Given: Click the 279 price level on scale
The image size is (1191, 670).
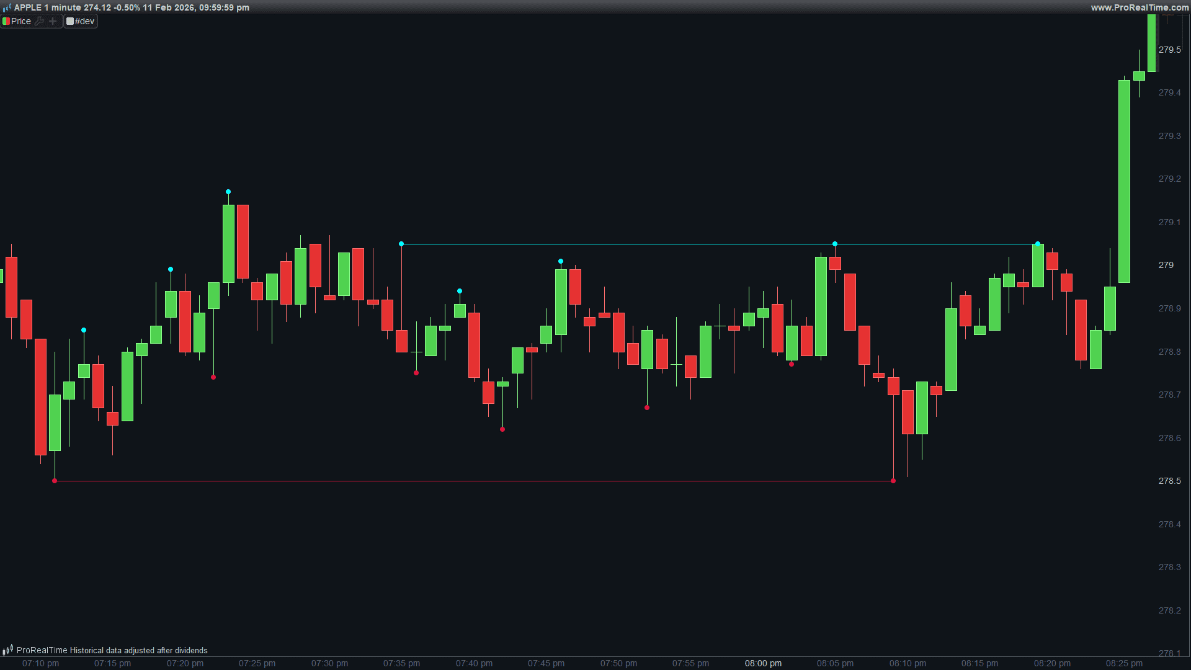Looking at the screenshot, I should pyautogui.click(x=1166, y=265).
